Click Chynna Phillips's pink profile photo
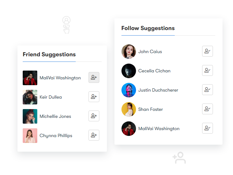The height and width of the screenshot is (175, 233). (30, 136)
